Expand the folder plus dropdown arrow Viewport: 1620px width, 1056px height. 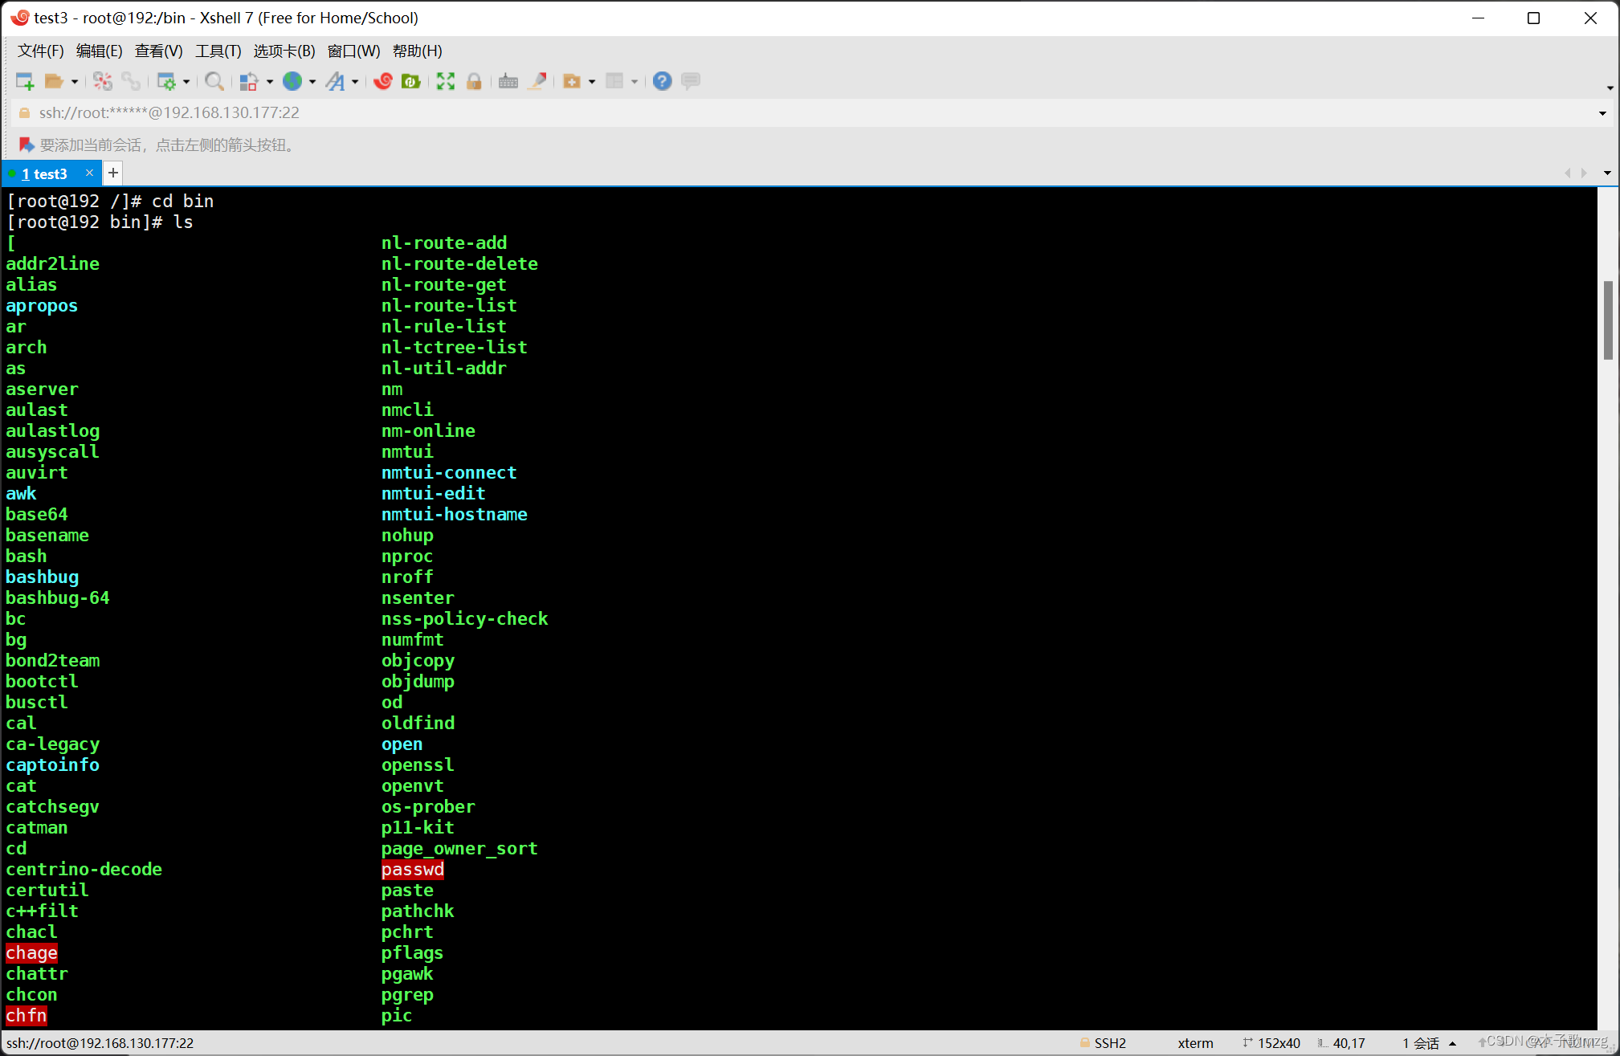[592, 82]
